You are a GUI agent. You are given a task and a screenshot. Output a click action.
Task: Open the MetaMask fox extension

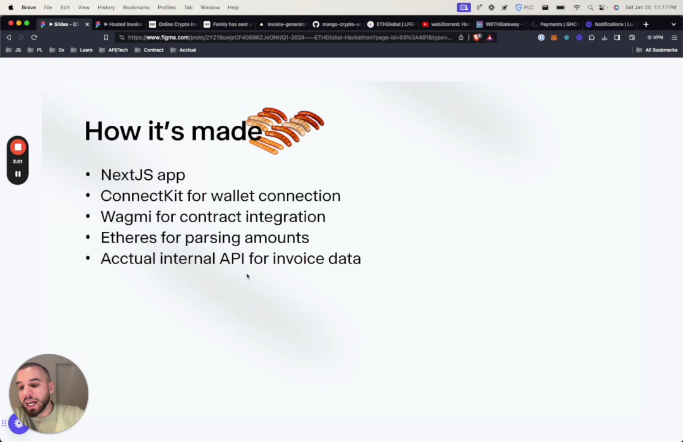pos(554,37)
